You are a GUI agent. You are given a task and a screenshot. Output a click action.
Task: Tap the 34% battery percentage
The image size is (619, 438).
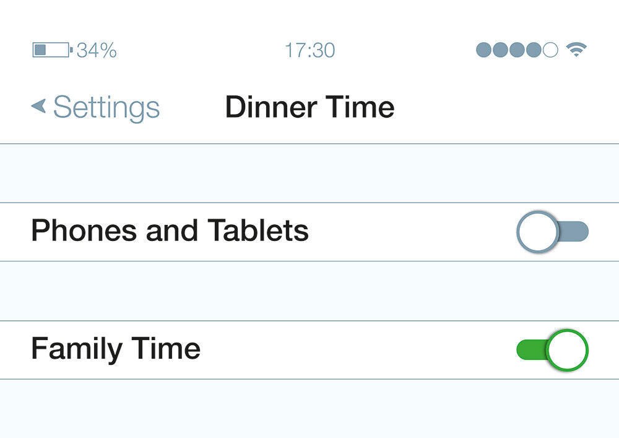[x=97, y=50]
